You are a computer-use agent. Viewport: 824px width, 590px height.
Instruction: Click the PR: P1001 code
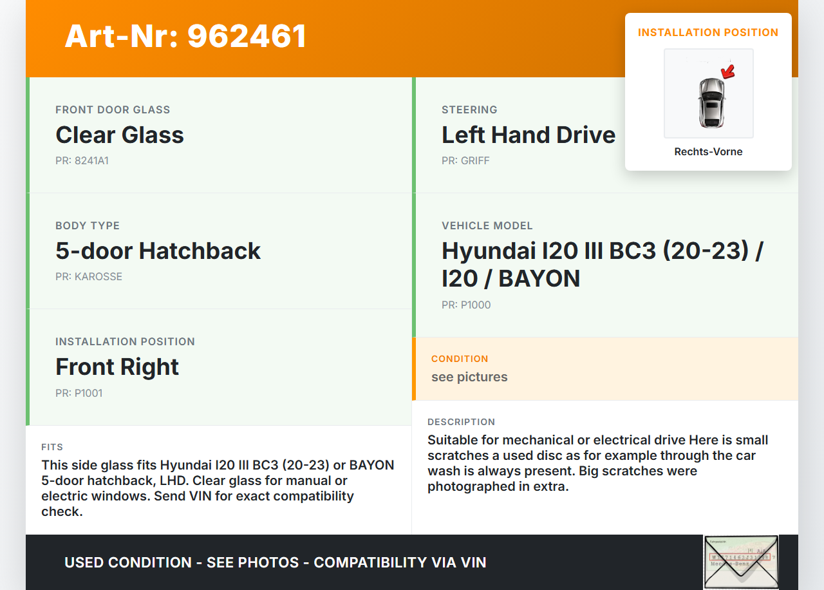(x=79, y=394)
